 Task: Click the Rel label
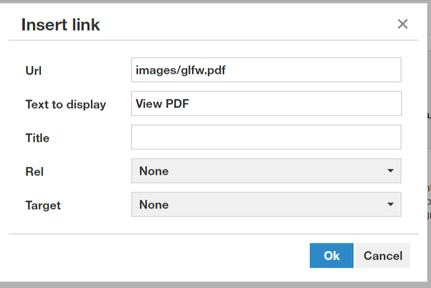[x=34, y=172]
